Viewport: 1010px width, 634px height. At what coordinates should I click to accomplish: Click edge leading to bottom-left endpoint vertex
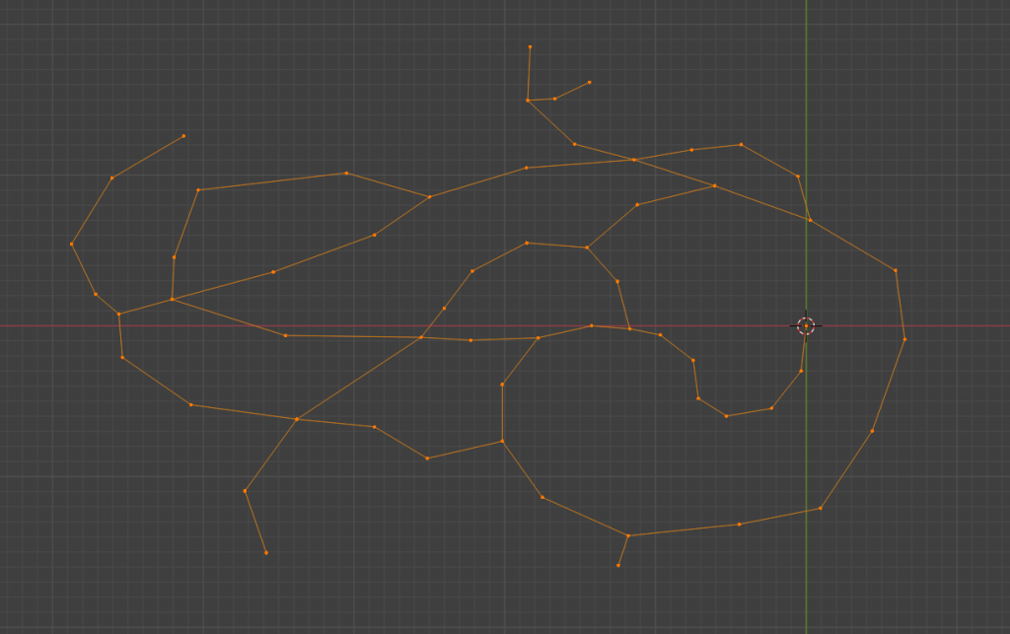pyautogui.click(x=255, y=522)
